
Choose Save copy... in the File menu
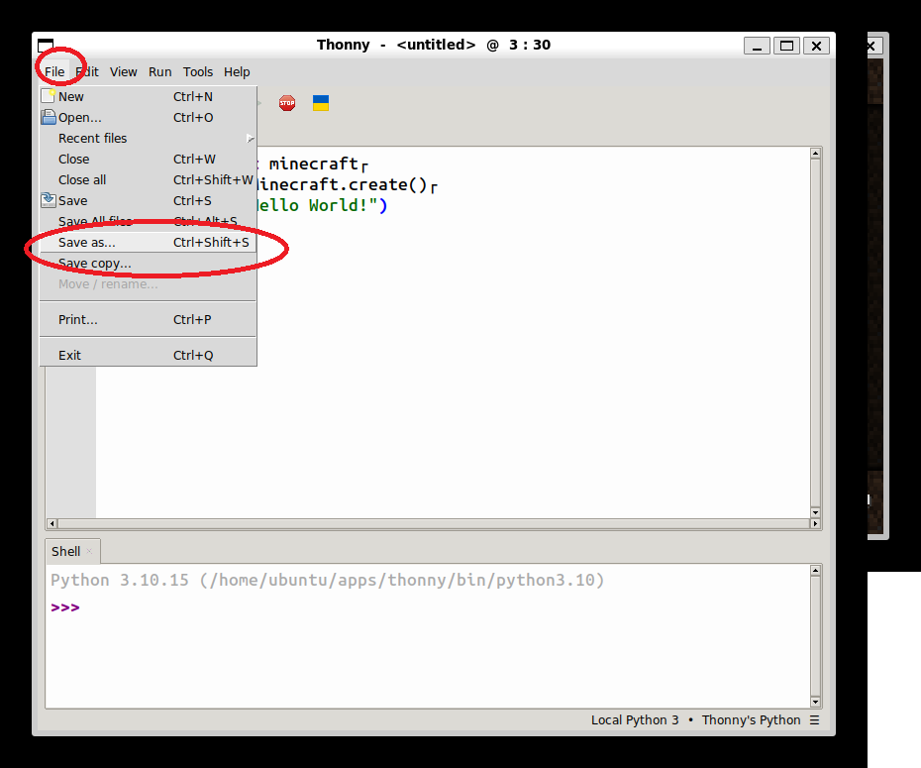click(x=148, y=264)
